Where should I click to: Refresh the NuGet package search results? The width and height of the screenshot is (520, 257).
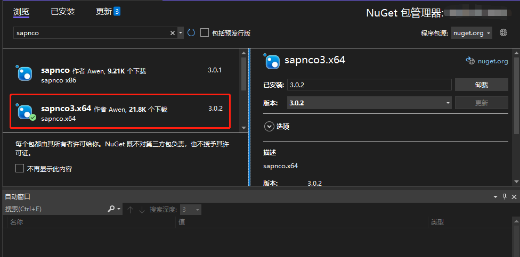191,32
